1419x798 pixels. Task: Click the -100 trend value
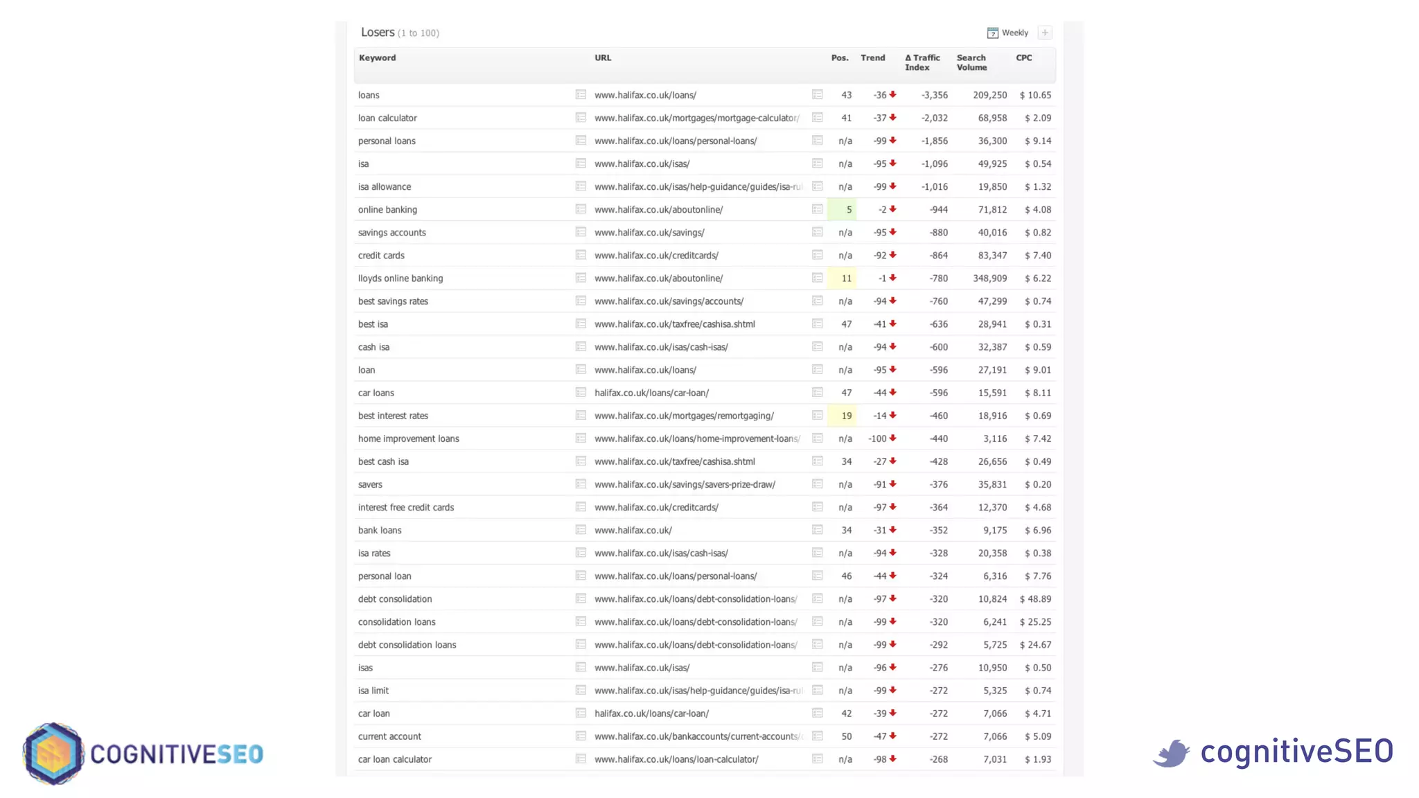click(877, 438)
